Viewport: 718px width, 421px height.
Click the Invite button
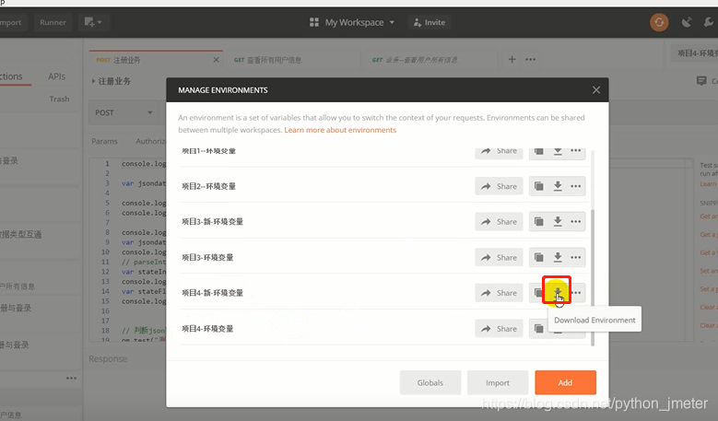click(430, 22)
